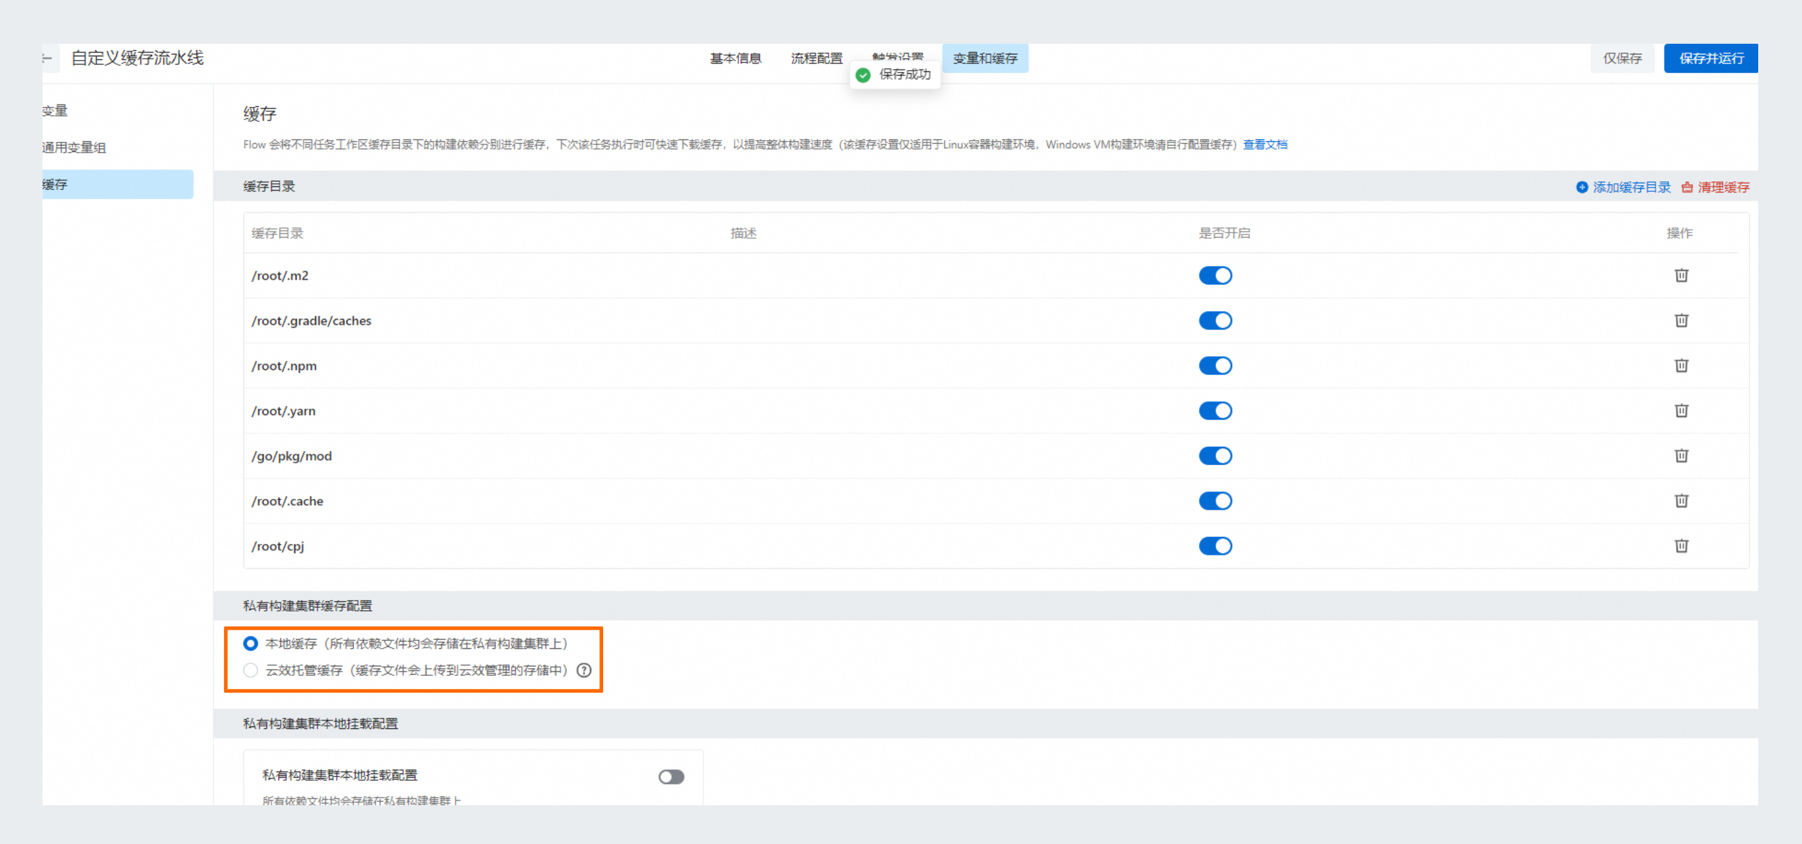Click the back arrow beside pipeline title
Screen dimensions: 1802x844
tap(47, 58)
